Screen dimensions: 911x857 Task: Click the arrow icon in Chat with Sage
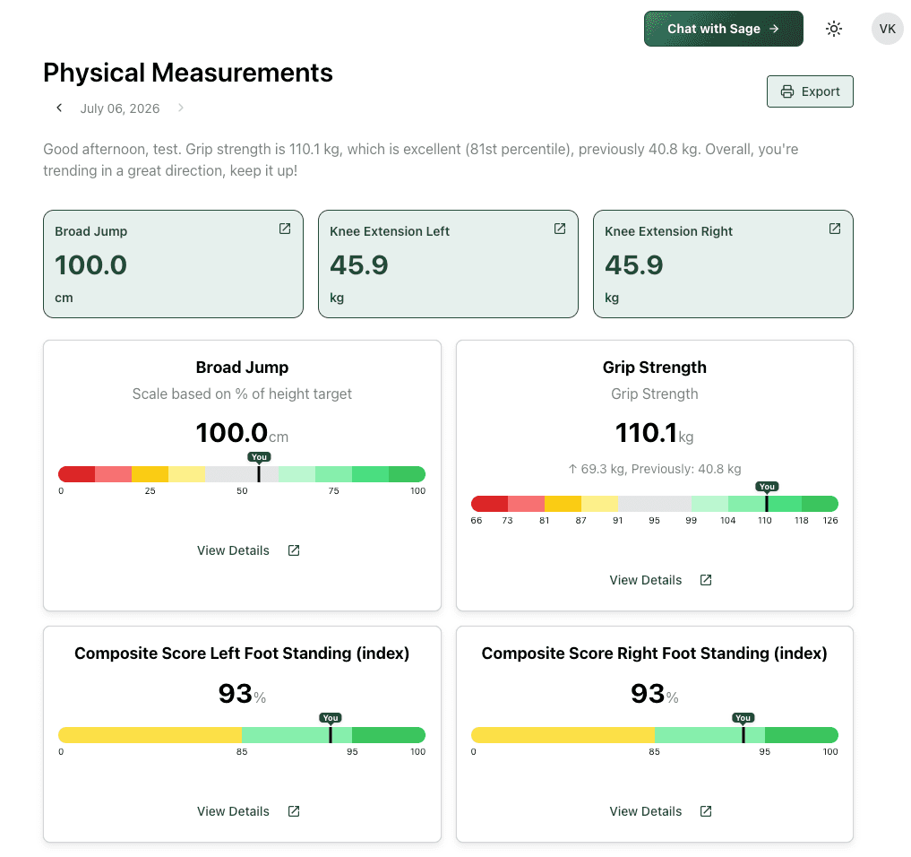point(774,29)
